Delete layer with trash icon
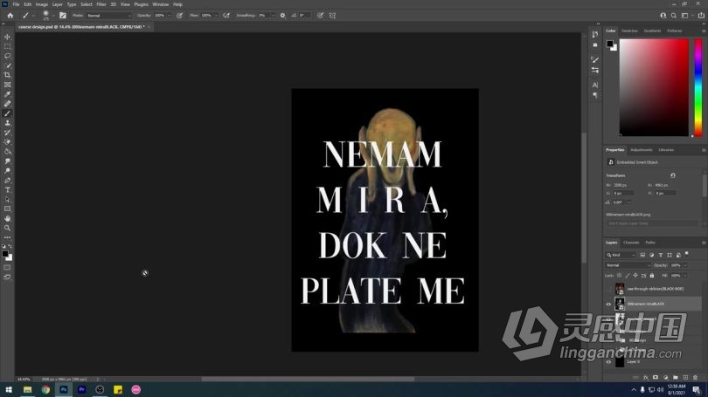 pos(696,377)
